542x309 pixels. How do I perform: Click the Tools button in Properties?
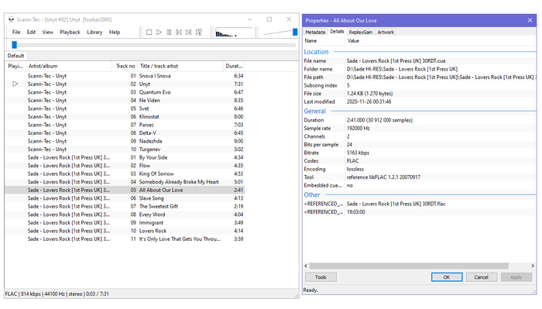321,277
